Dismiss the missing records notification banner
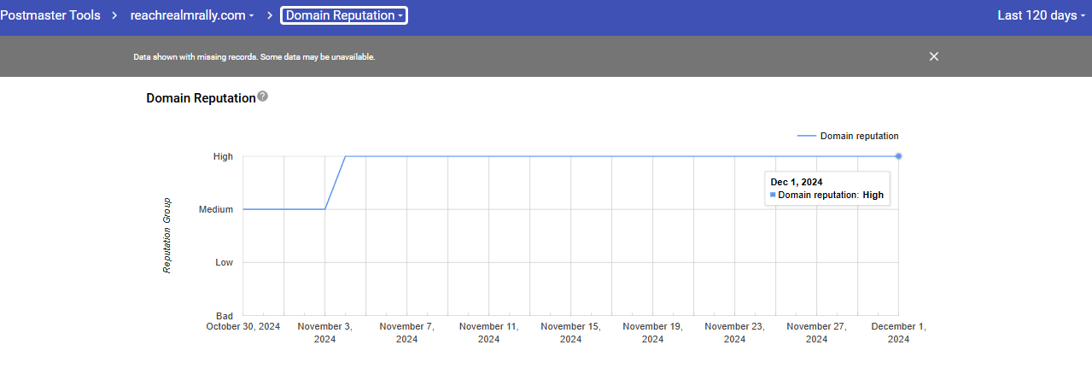 pos(934,56)
